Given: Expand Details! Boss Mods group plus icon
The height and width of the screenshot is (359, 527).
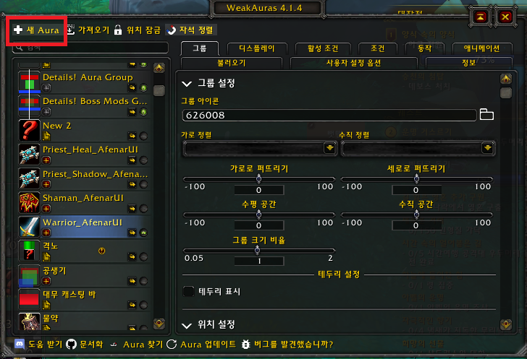Looking at the screenshot, I should pos(46,112).
